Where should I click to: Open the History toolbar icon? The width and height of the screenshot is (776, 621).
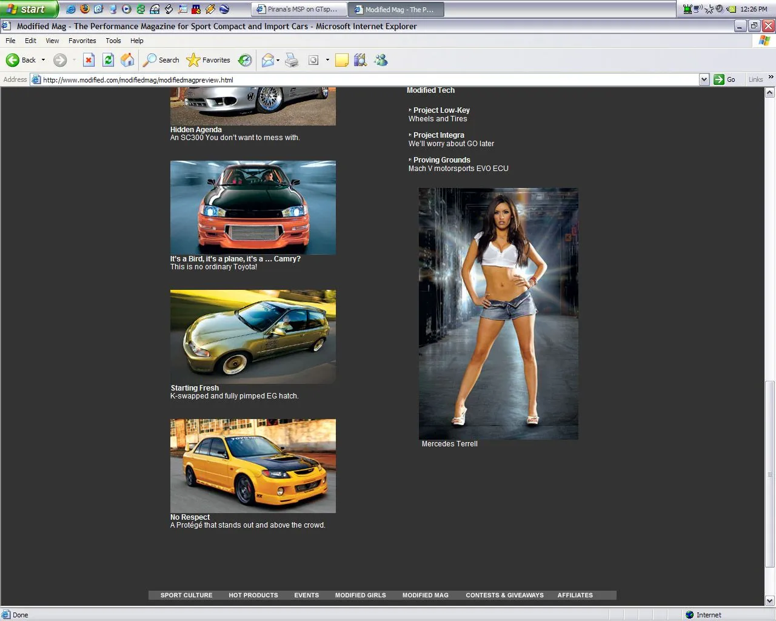click(245, 60)
